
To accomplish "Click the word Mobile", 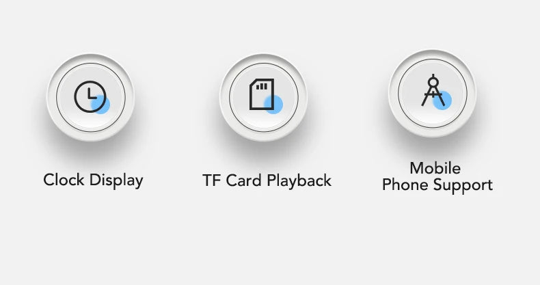I will point(435,168).
